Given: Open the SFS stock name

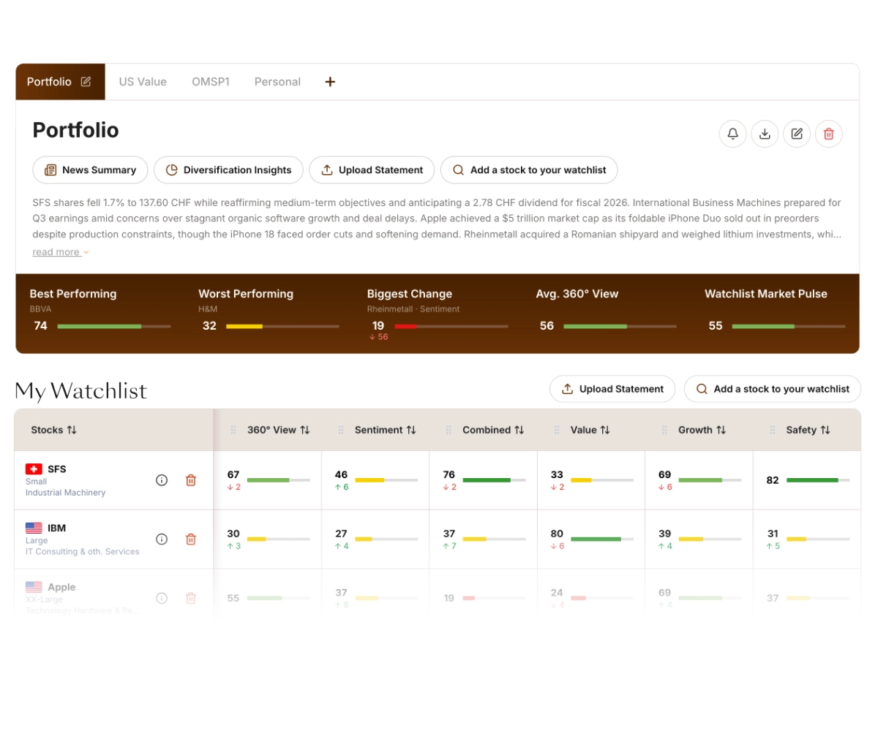Looking at the screenshot, I should 56,469.
